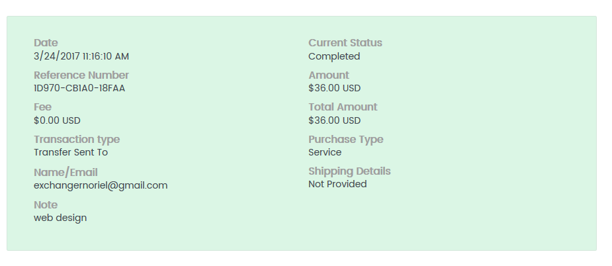Click the Current Status label

pos(345,43)
